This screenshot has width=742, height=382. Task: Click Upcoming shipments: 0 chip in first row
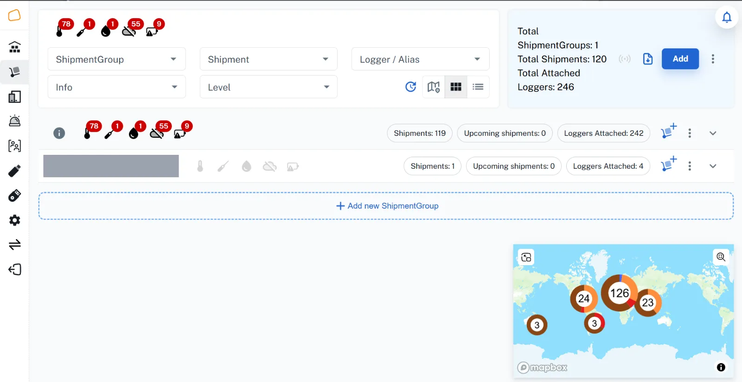[505, 133]
